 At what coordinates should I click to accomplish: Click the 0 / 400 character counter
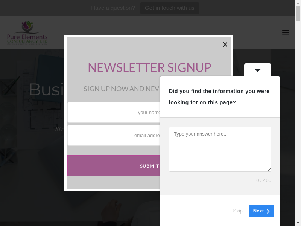263,180
